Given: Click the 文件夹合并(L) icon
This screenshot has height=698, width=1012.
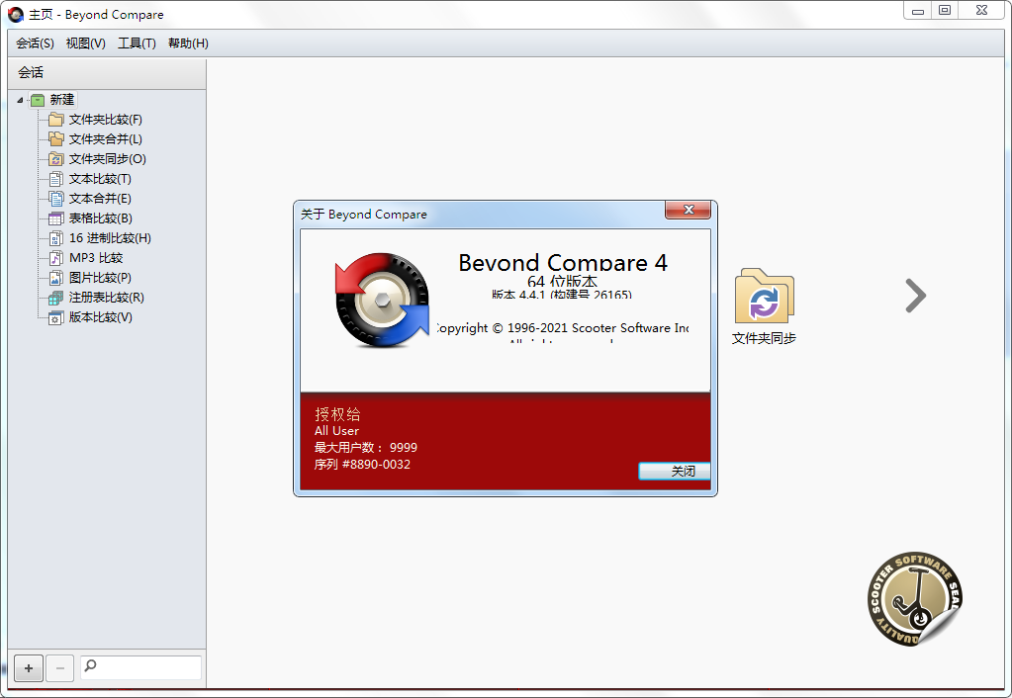Looking at the screenshot, I should tap(56, 139).
